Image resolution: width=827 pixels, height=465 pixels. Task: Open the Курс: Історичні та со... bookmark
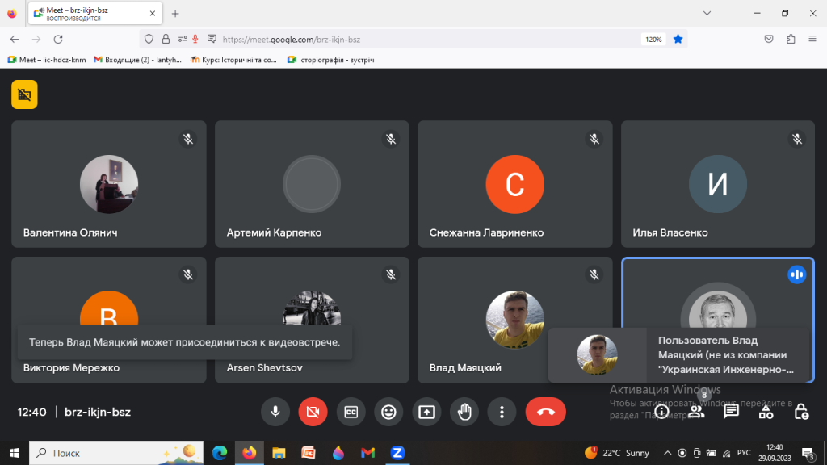pos(233,60)
